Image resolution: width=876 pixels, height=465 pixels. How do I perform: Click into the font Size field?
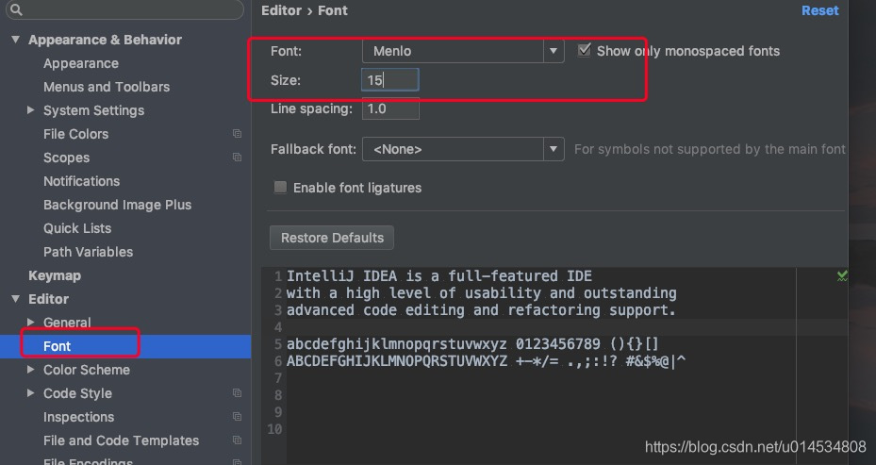(389, 80)
